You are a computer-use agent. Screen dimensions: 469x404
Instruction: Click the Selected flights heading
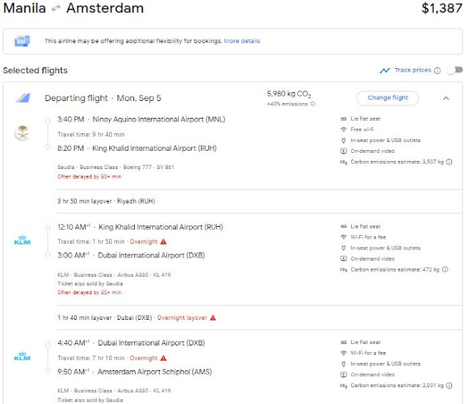35,70
